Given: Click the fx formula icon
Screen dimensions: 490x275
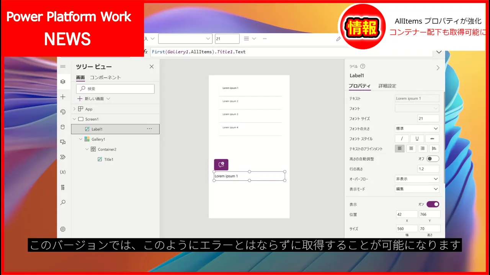Looking at the screenshot, I should [145, 52].
